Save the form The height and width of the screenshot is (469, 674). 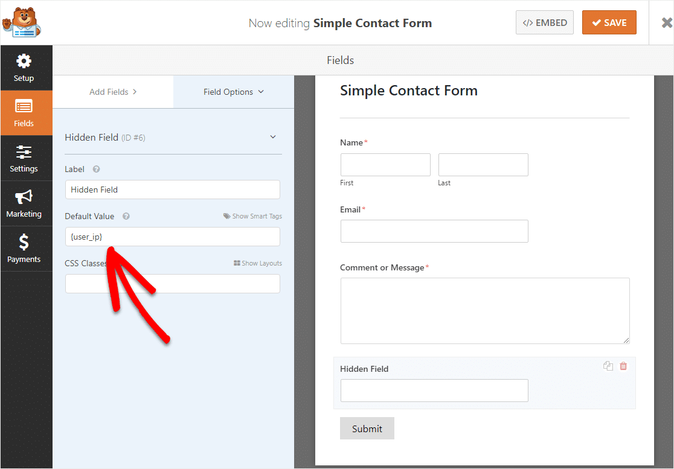(x=609, y=23)
